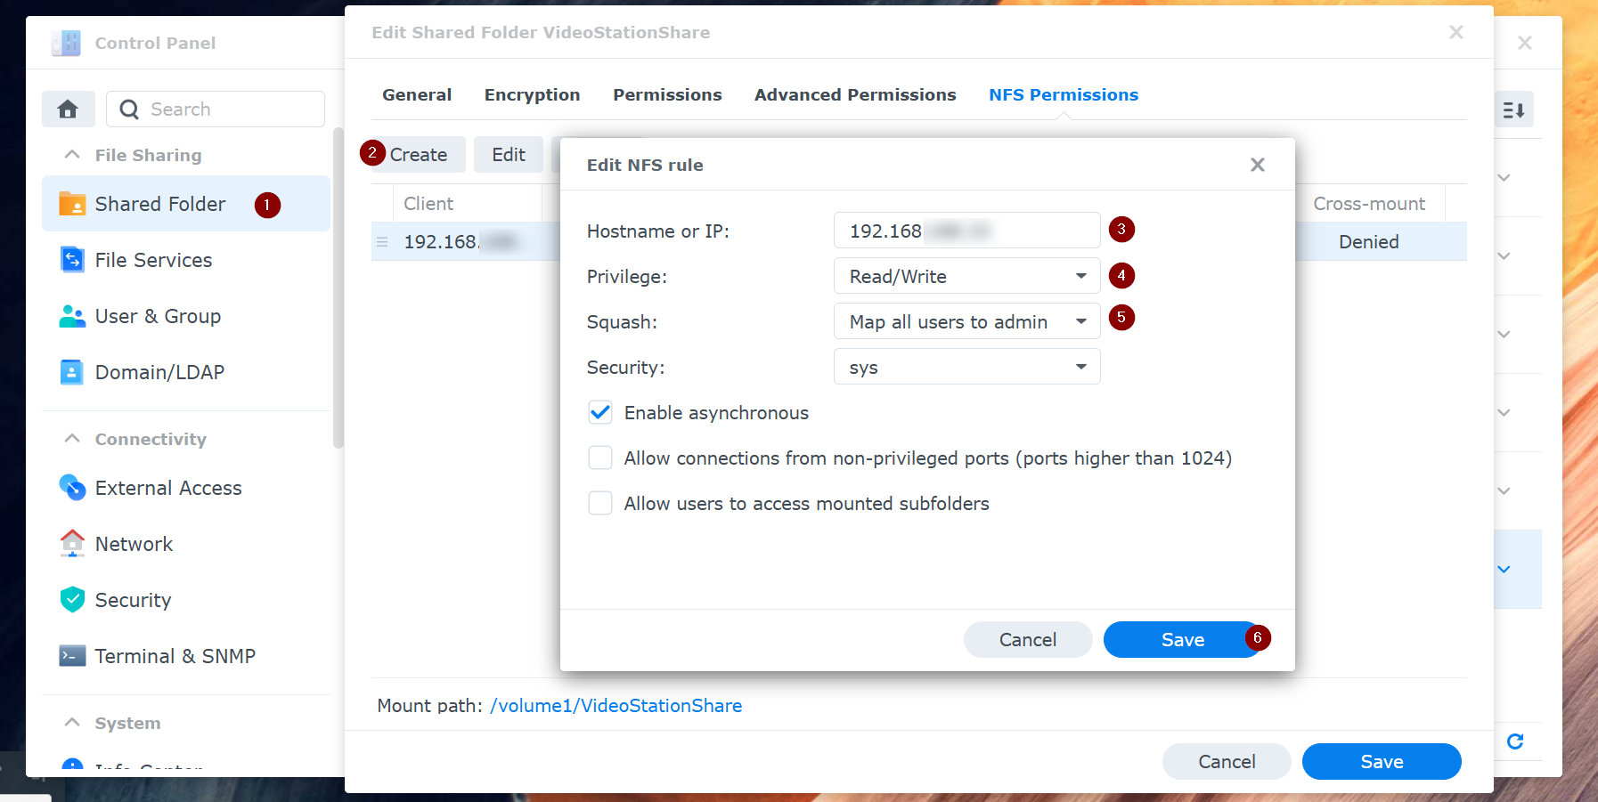Click the sidebar vertical scrollbar
The image size is (1598, 802).
338,288
